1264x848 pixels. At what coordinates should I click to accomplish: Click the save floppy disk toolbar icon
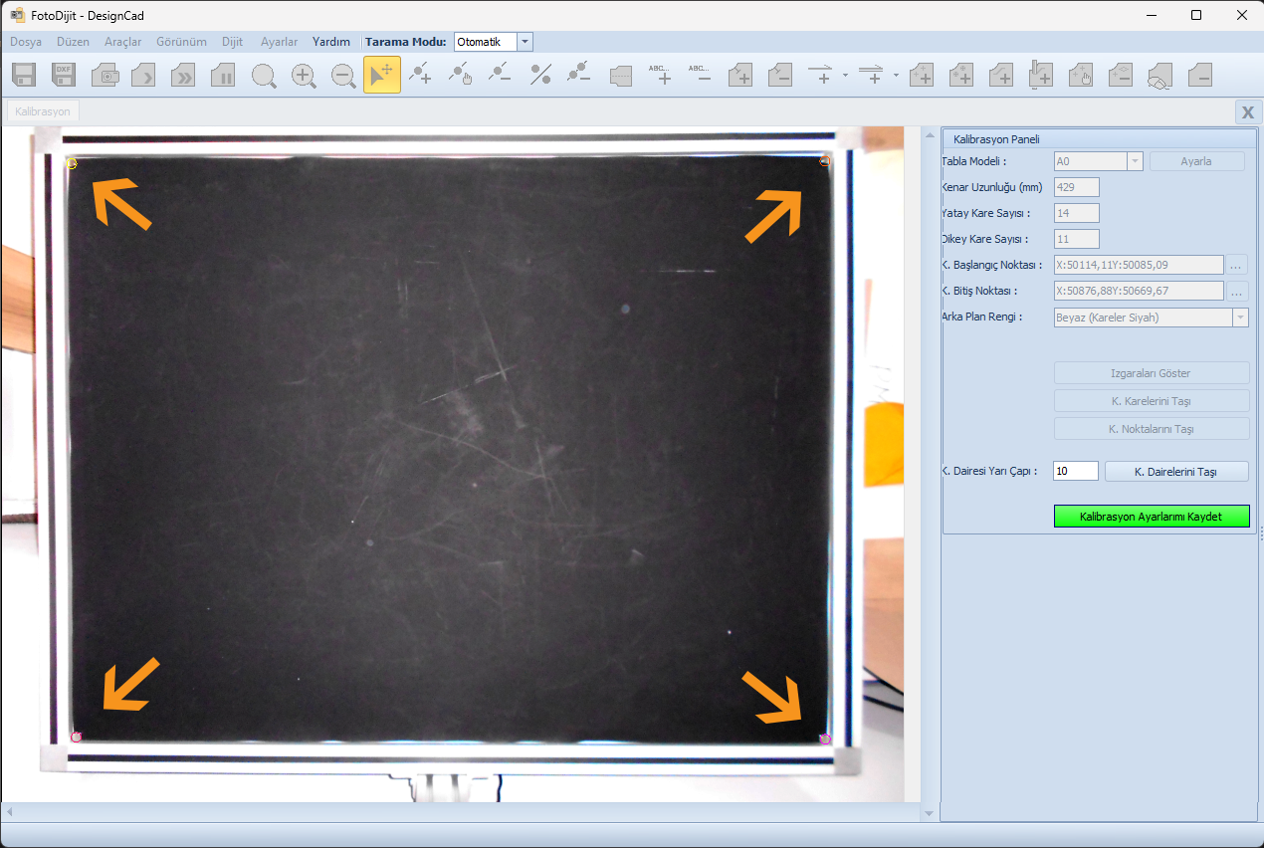click(24, 76)
